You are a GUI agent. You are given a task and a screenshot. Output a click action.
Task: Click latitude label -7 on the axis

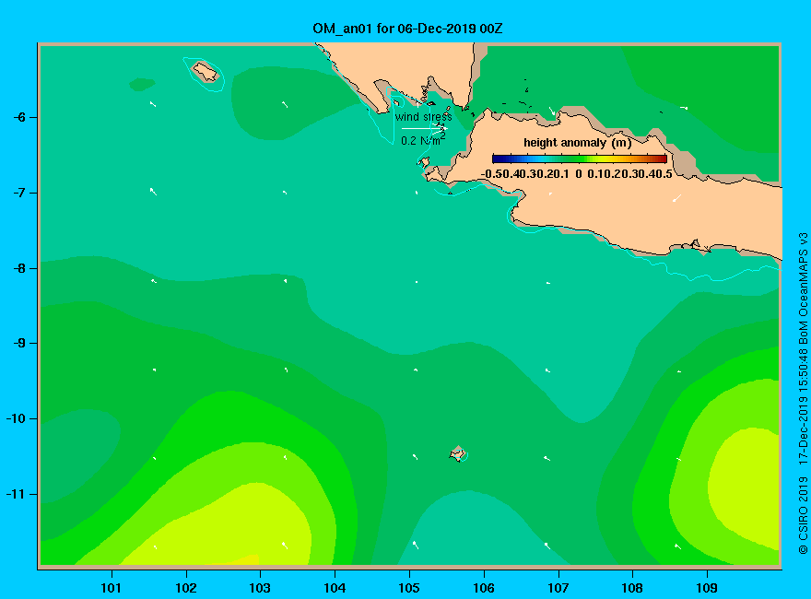(19, 193)
